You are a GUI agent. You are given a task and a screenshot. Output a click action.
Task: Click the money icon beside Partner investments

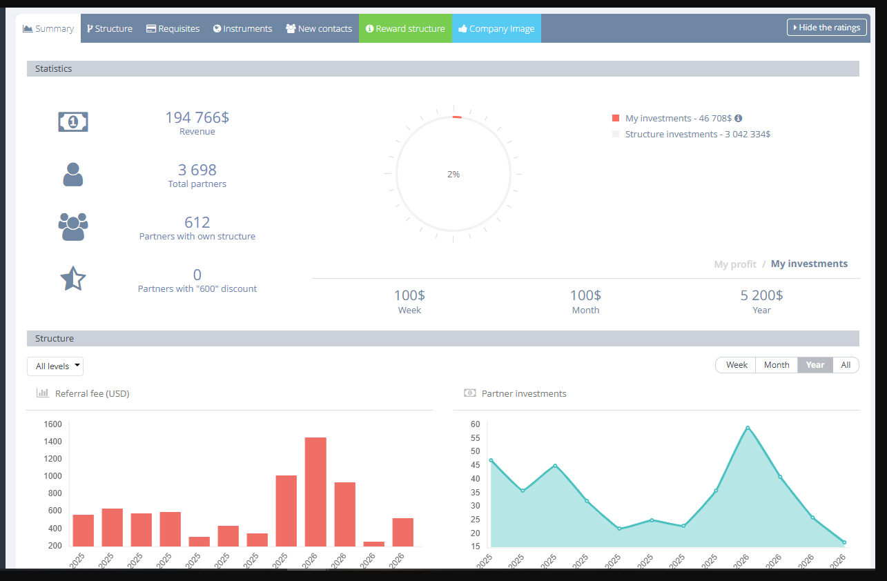pos(470,393)
